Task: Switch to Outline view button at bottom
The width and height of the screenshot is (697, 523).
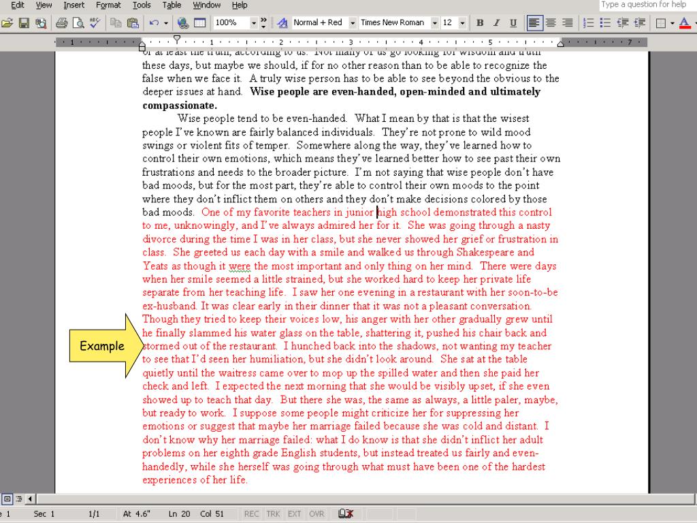Action: tap(19, 499)
